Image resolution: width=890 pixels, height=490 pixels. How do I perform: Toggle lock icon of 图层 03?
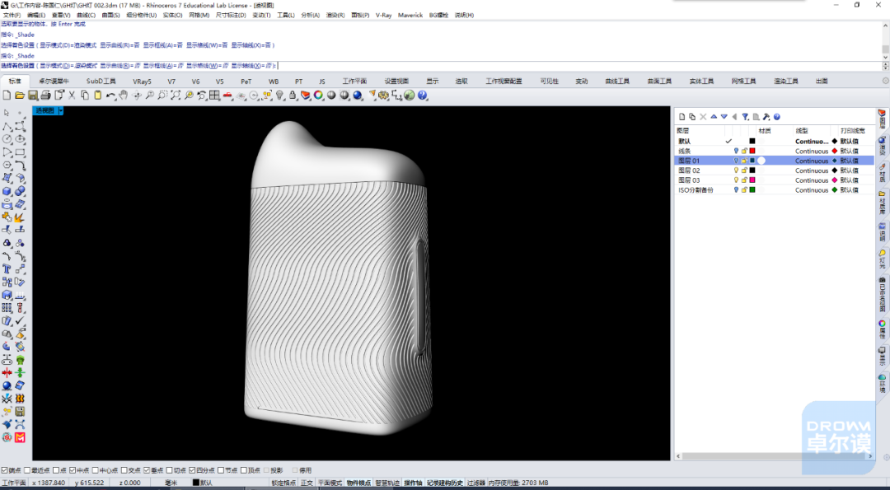[x=744, y=180]
